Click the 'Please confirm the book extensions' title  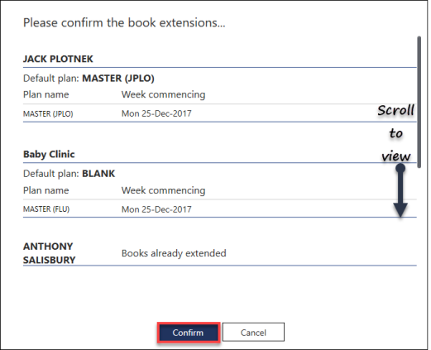[124, 22]
